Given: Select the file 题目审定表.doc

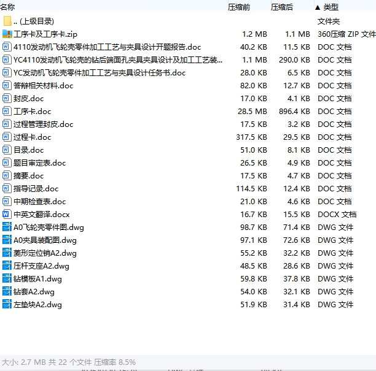Looking at the screenshot, I should pos(39,163).
